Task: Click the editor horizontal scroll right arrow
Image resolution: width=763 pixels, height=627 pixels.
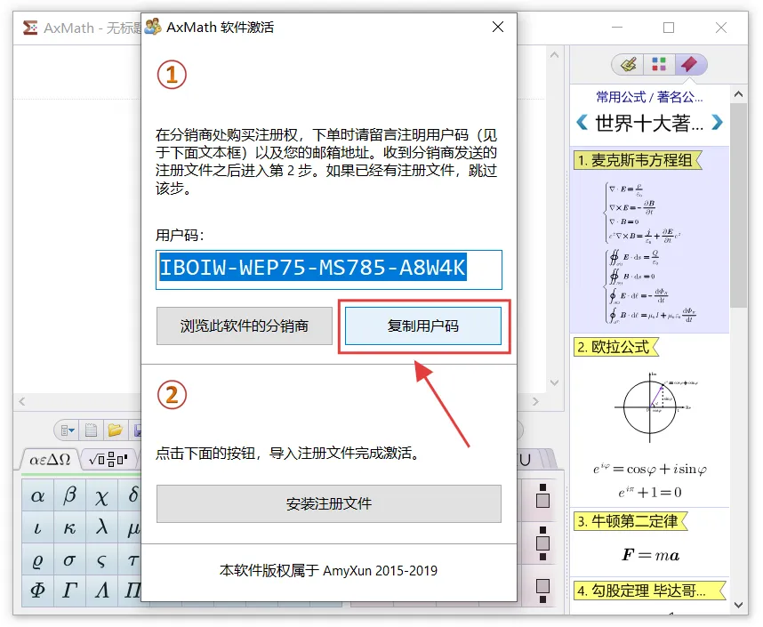Action: click(535, 401)
